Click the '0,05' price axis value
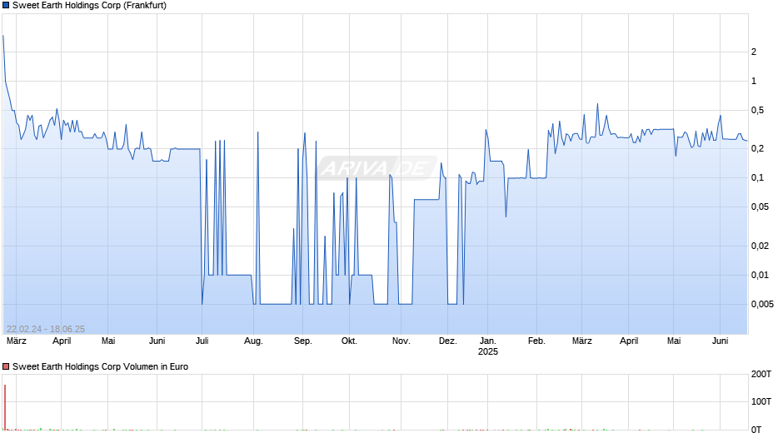 click(760, 207)
